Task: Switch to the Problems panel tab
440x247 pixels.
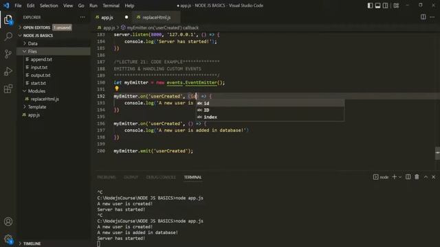Action: [x=107, y=177]
